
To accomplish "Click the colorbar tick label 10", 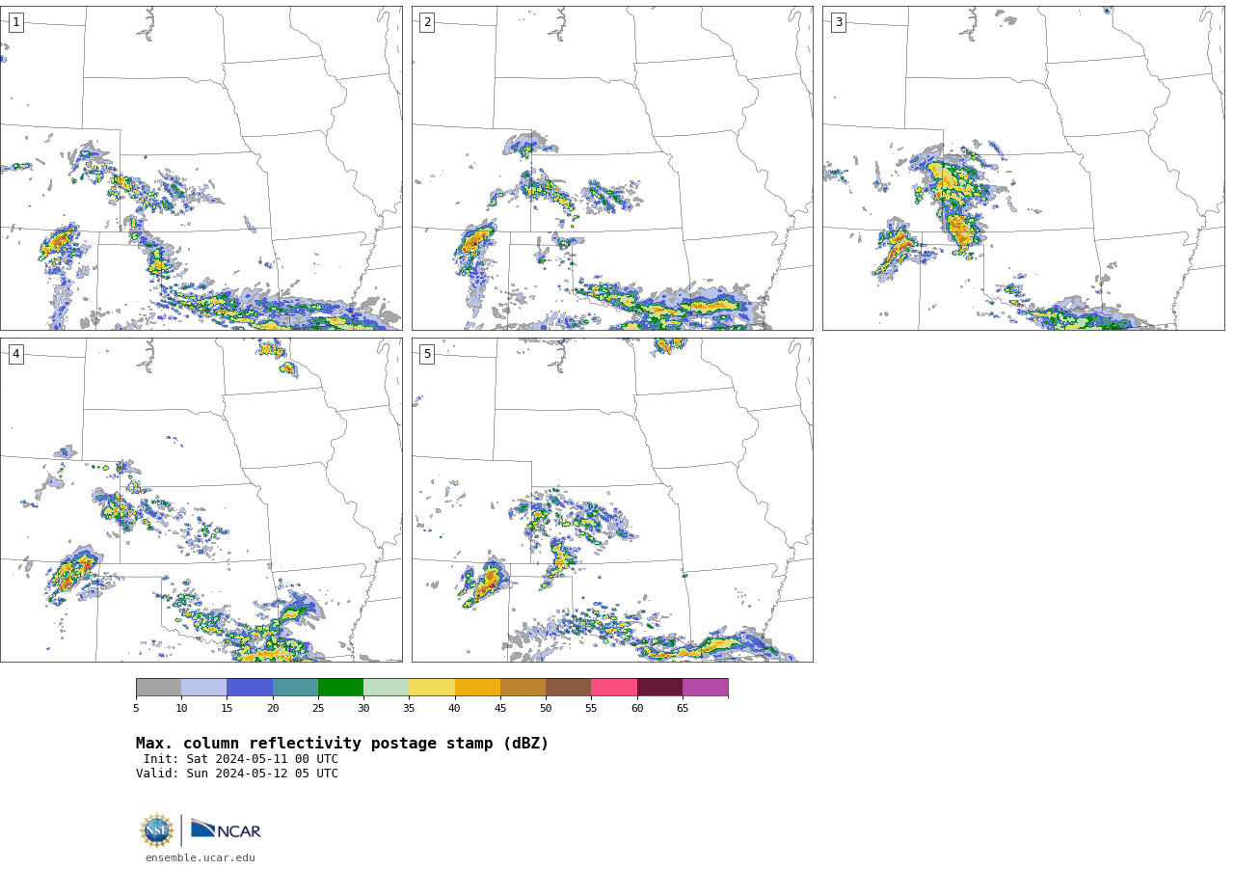I will 181,708.
